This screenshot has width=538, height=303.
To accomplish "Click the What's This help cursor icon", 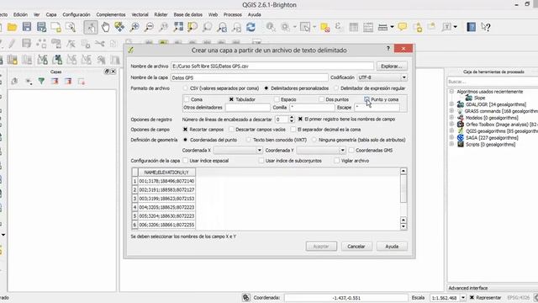I will 486,27.
